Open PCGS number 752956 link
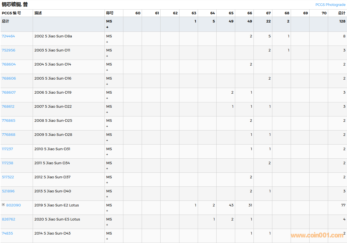The image size is (347, 243). (9, 50)
